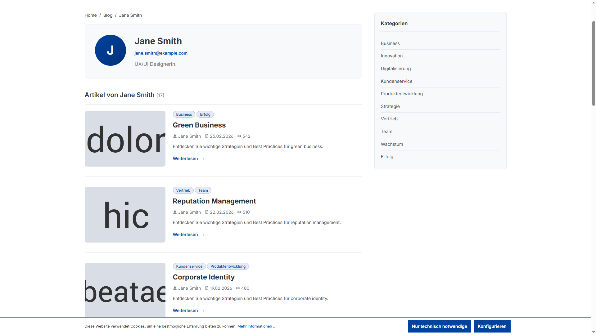Image resolution: width=596 pixels, height=335 pixels.
Task: Choose Produktentwicklung in Kategorien list
Action: 402,94
